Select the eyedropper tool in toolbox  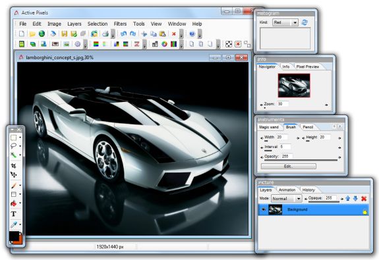click(14, 224)
